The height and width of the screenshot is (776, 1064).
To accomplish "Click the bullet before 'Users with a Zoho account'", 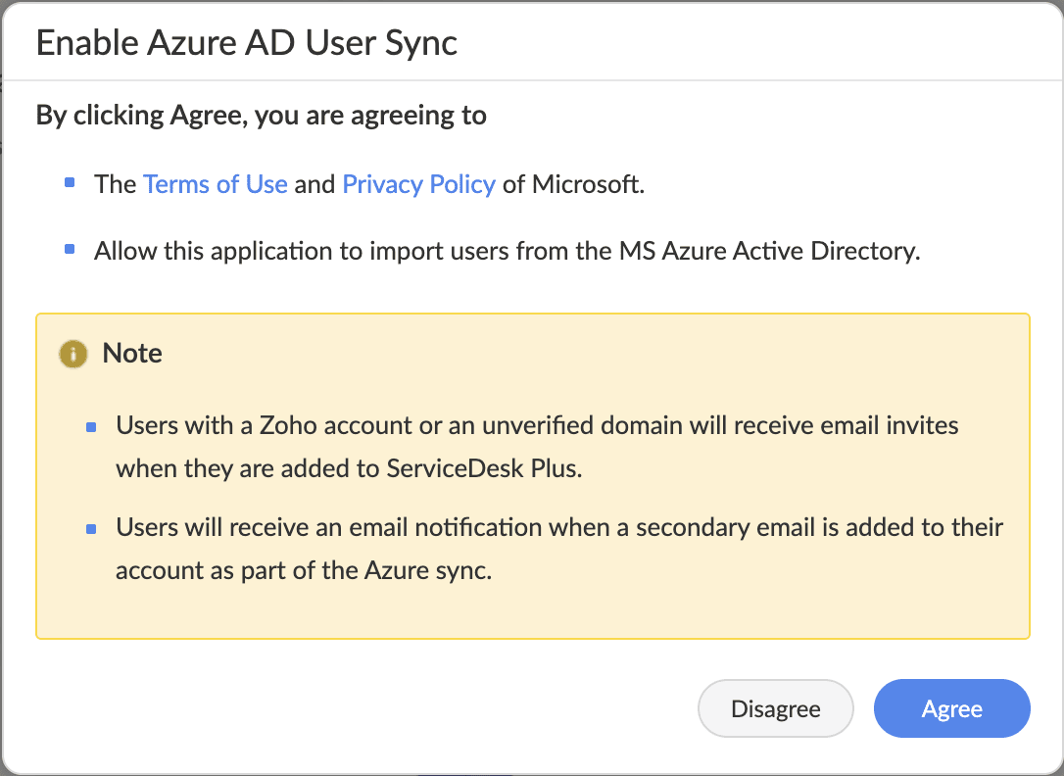I will tap(91, 427).
